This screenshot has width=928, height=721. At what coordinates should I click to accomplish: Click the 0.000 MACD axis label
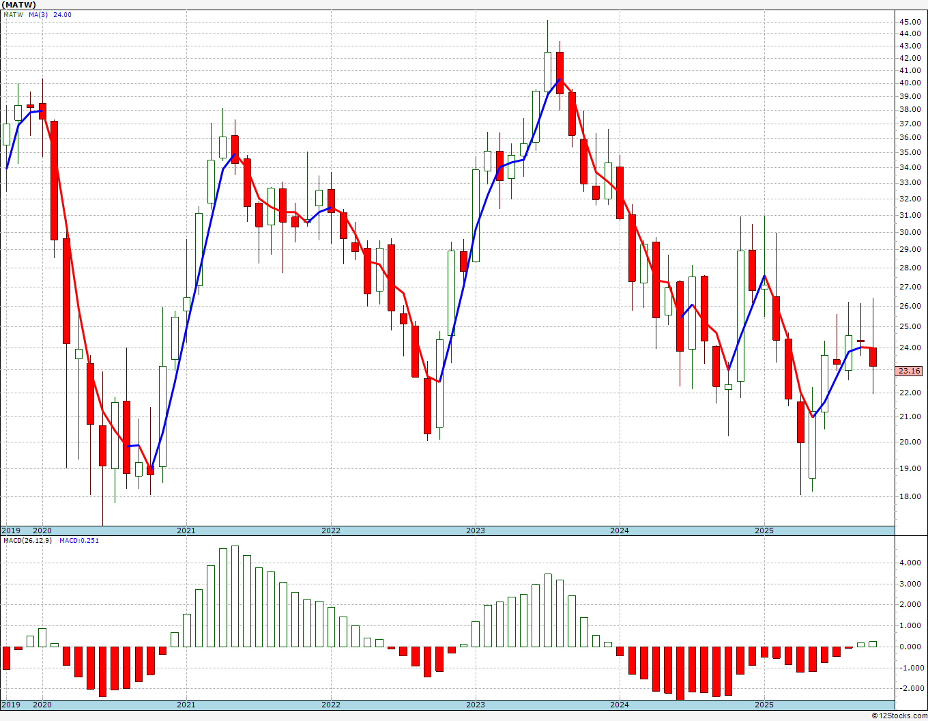tap(910, 647)
